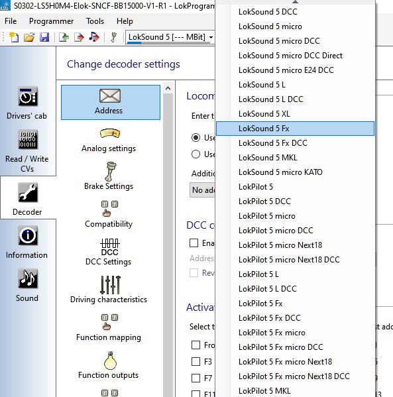This screenshot has width=393, height=397.
Task: Choose LokSound 5 XL decoder
Action: click(295, 114)
